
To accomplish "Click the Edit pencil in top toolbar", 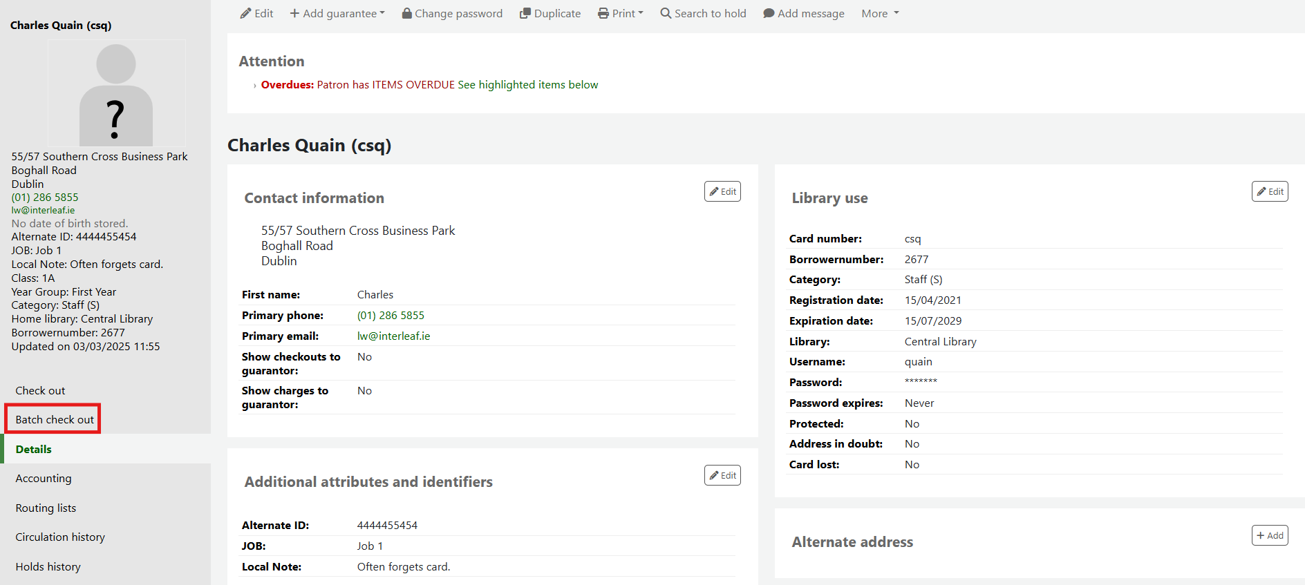I will 245,14.
